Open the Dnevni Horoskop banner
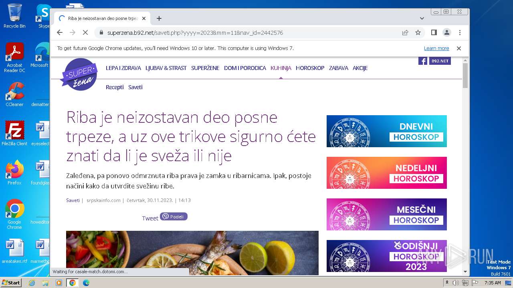The height and width of the screenshot is (288, 513). coord(387,131)
